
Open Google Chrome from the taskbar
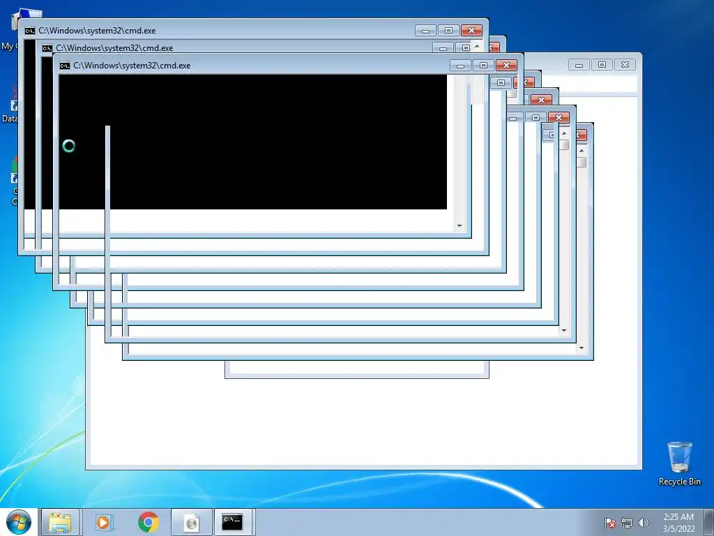(x=148, y=522)
